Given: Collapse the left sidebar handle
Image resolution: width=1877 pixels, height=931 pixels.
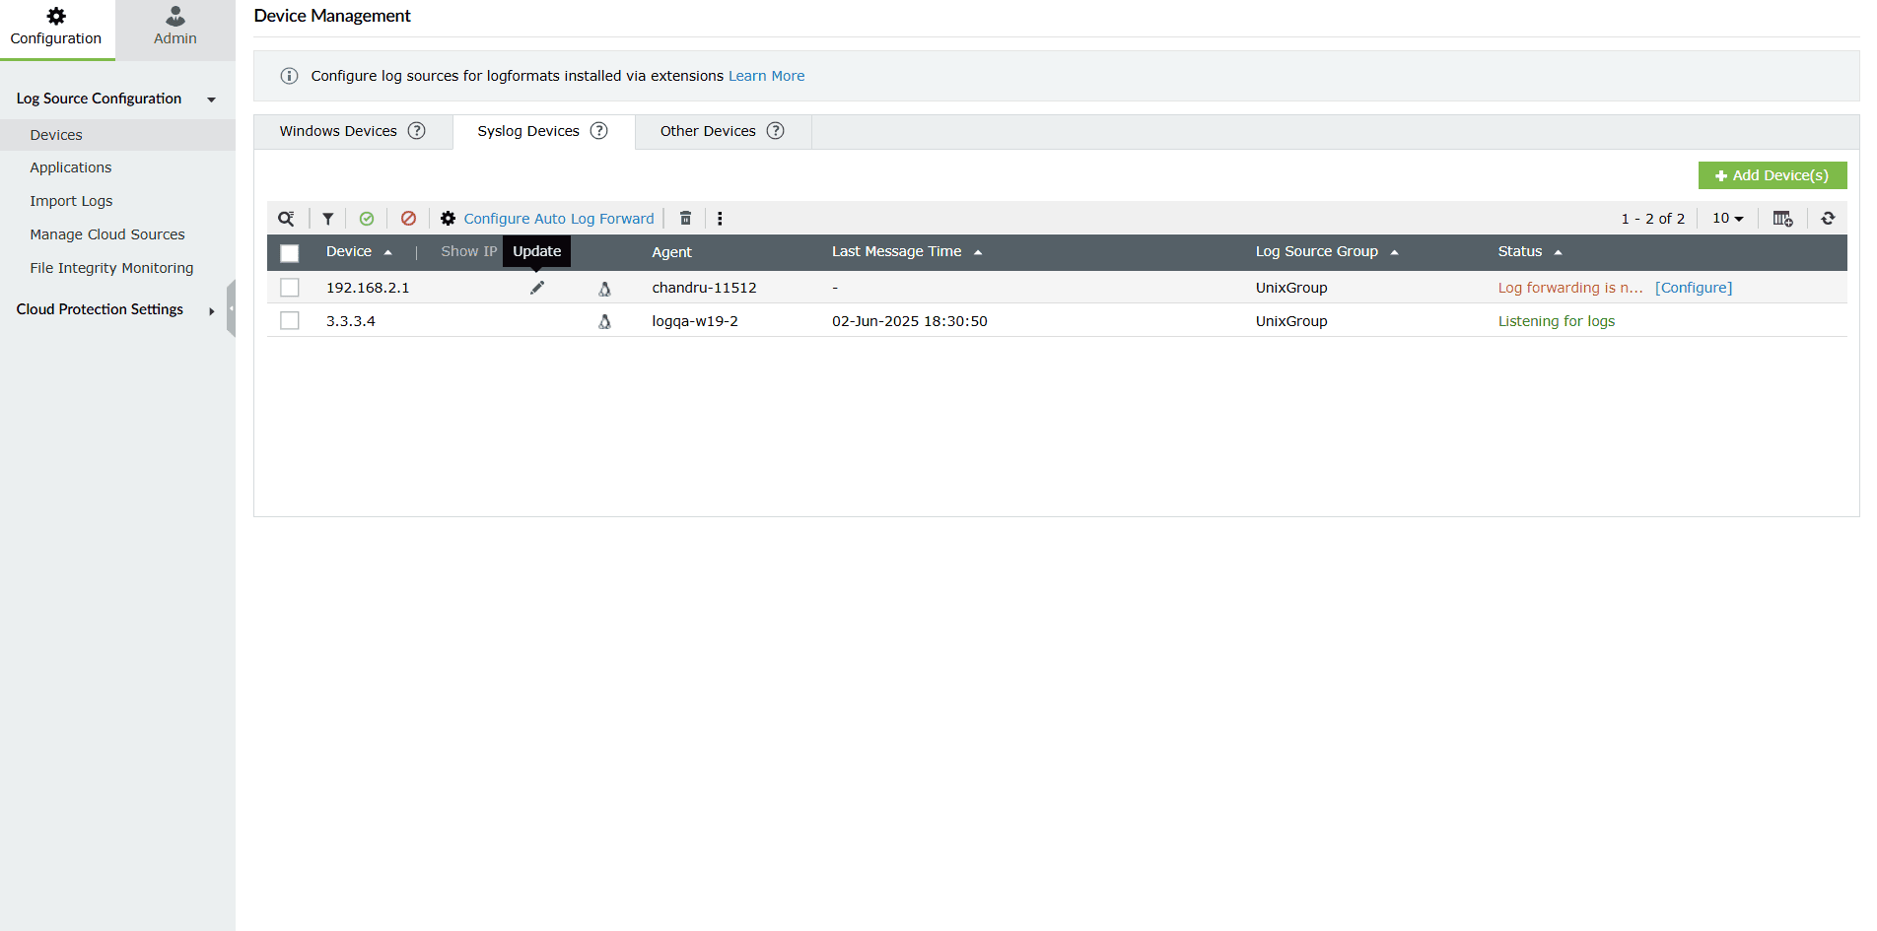Looking at the screenshot, I should coord(231,308).
